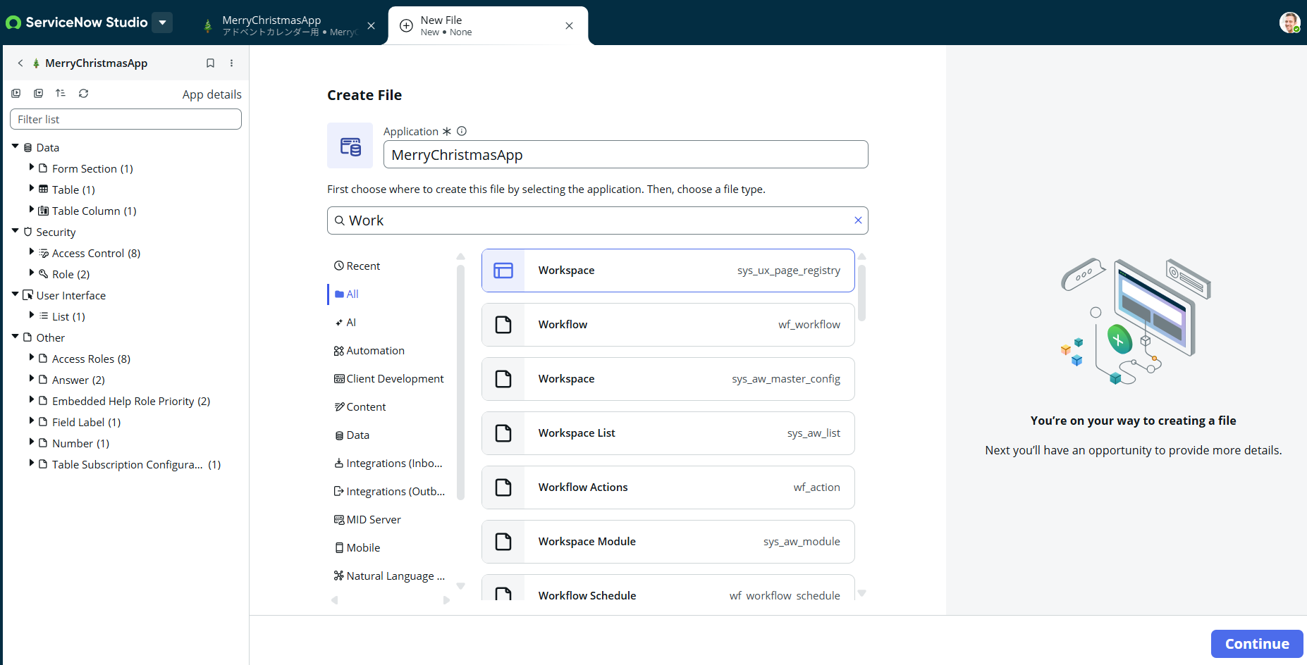
Task: Bookmark the MerryChristmasApp application
Action: 210,63
